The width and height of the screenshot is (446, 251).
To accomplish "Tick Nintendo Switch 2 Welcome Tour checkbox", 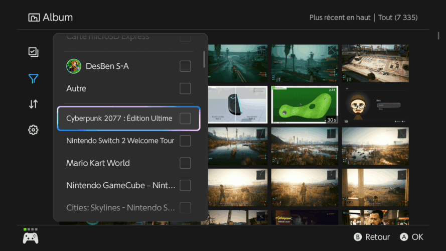I will coord(185,141).
